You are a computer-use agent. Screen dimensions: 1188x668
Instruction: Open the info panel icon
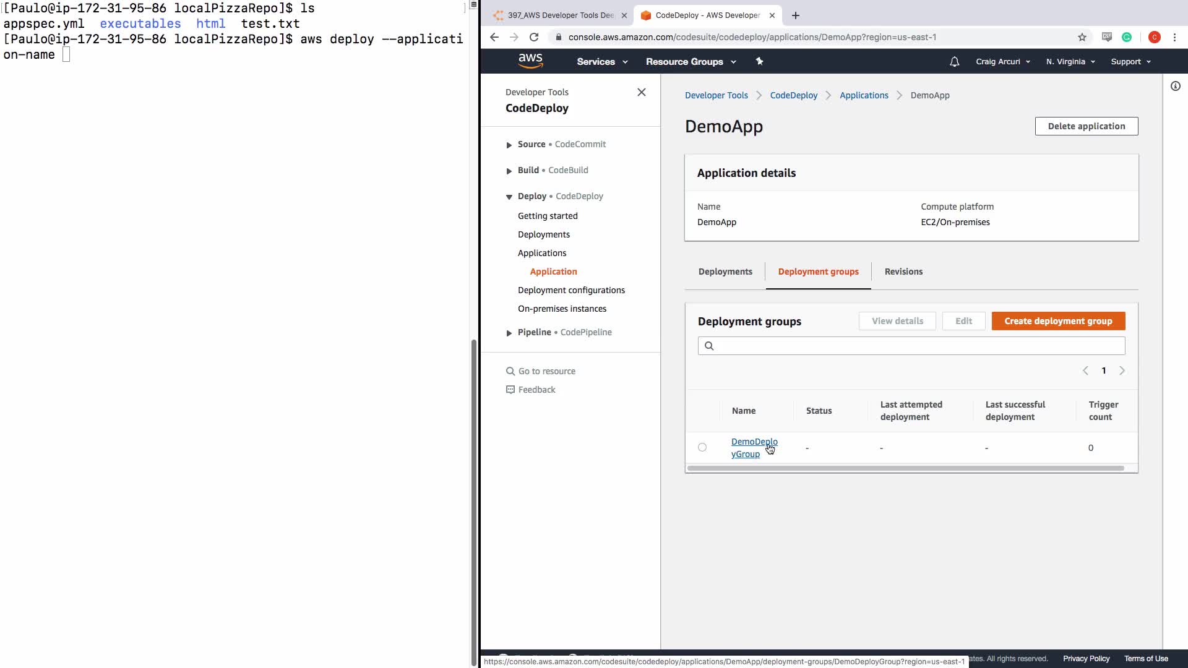pos(1175,87)
